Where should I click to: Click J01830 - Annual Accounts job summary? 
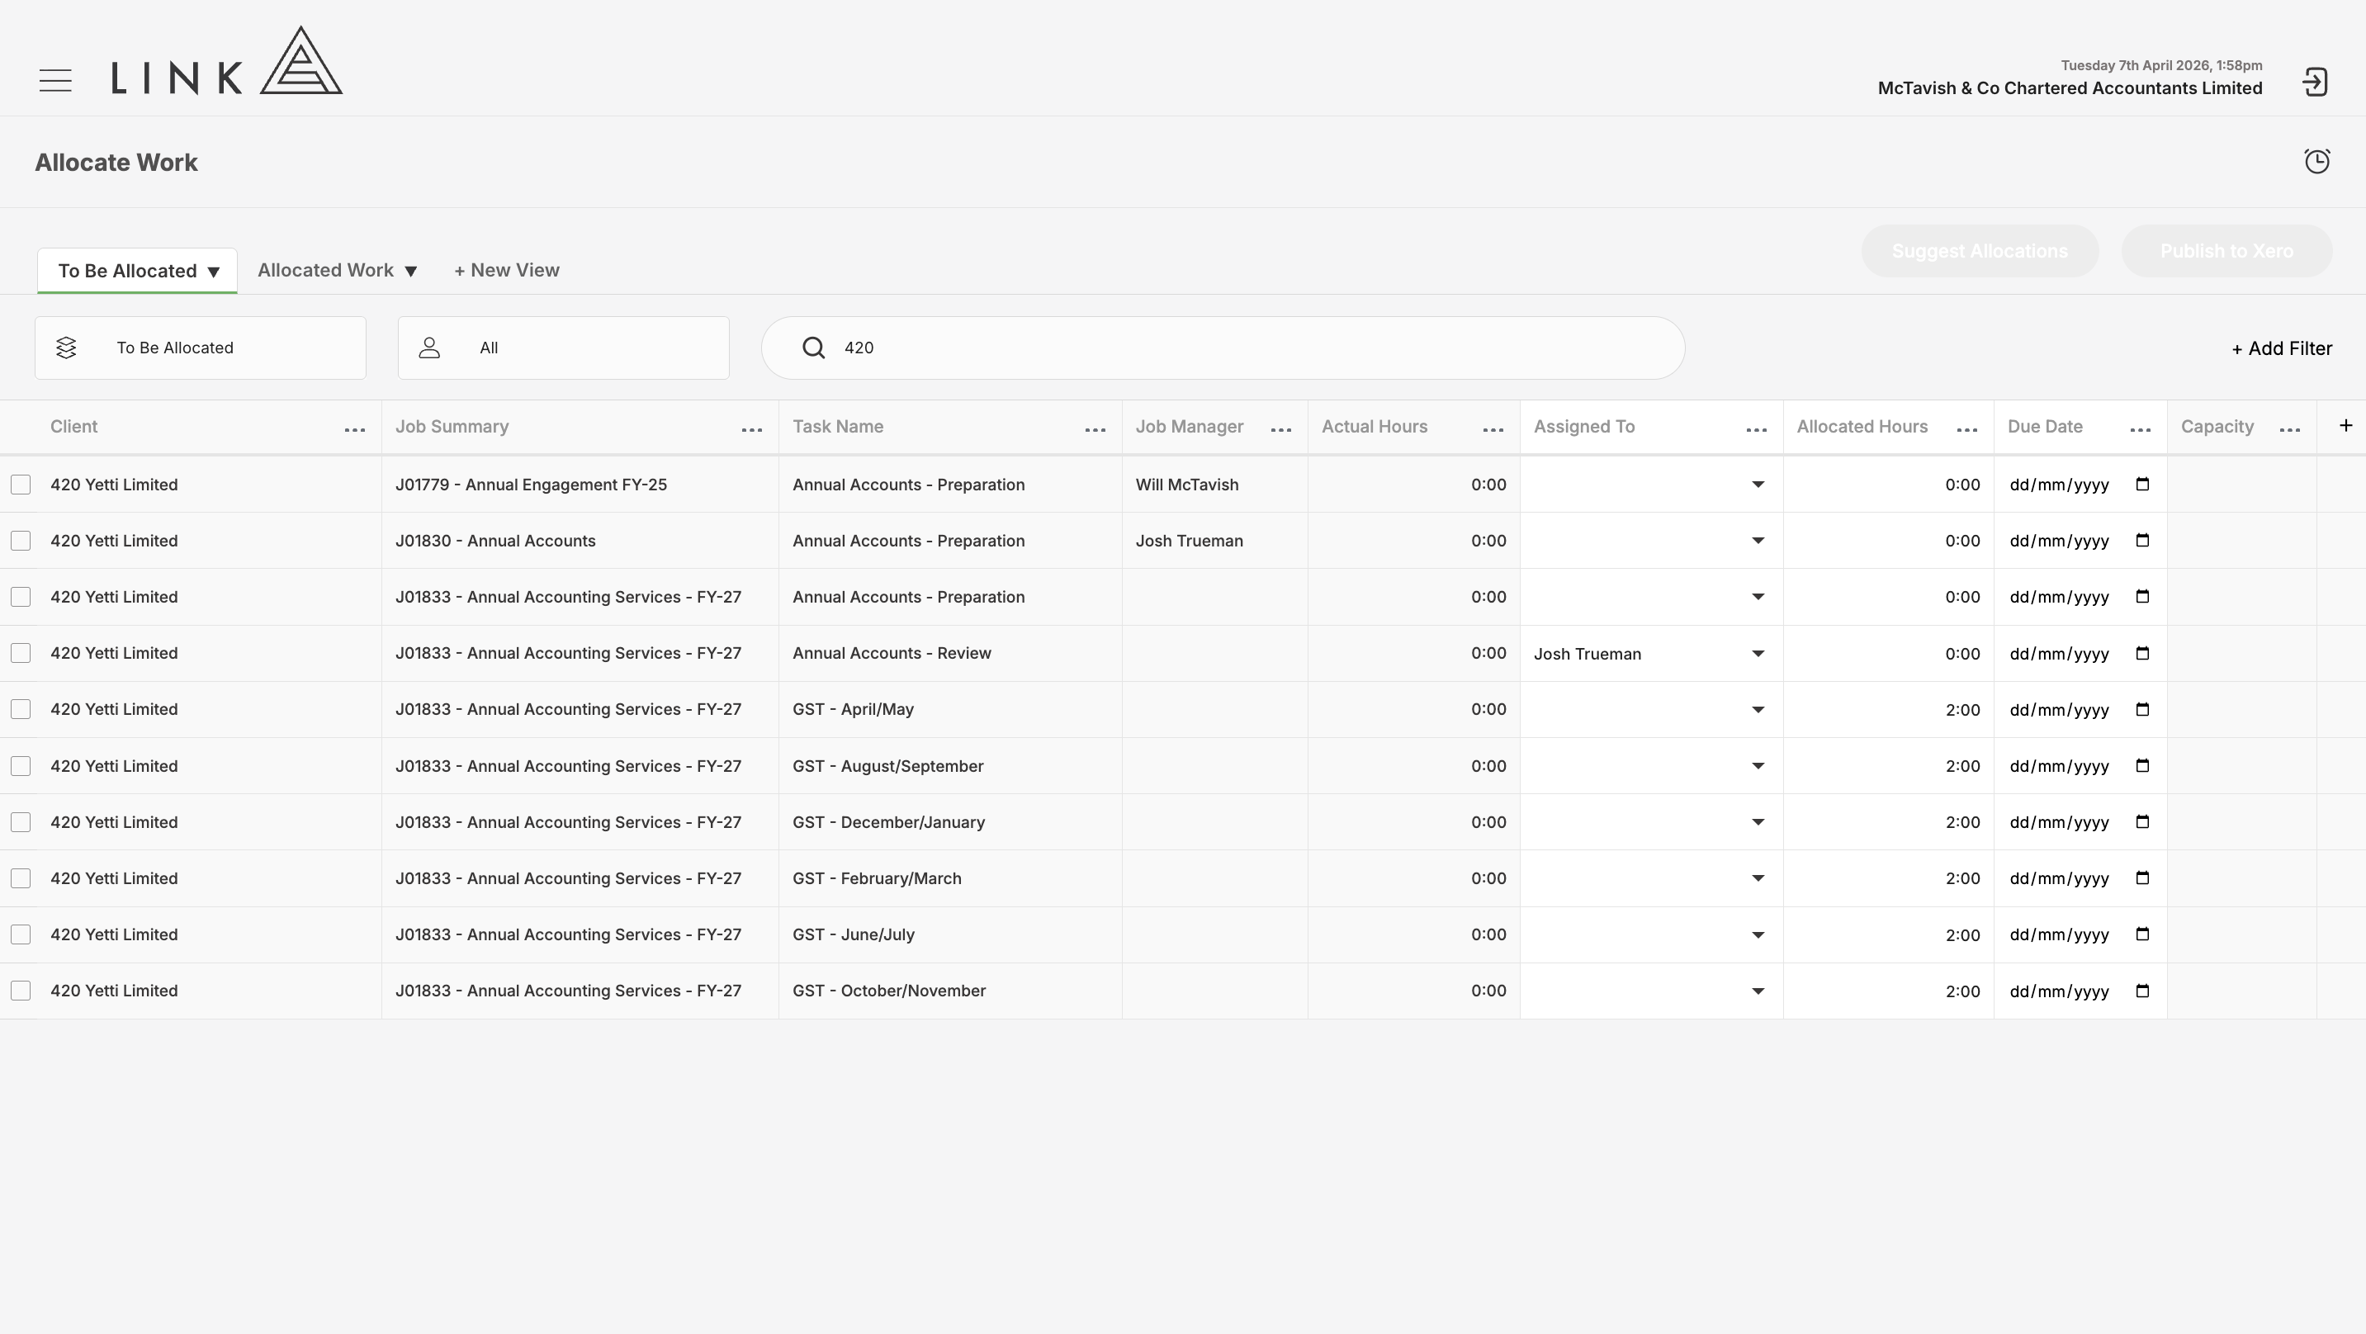coord(496,542)
